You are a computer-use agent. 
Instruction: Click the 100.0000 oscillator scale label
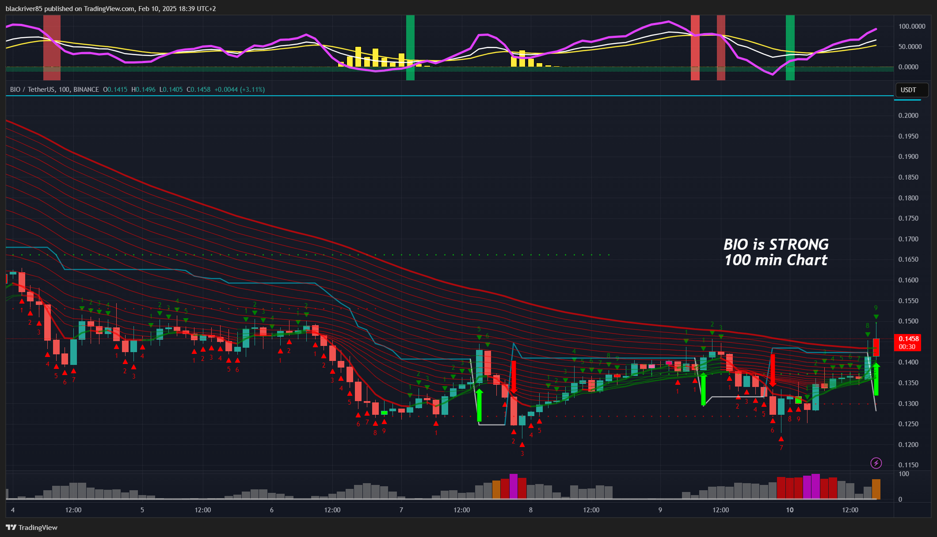(911, 26)
